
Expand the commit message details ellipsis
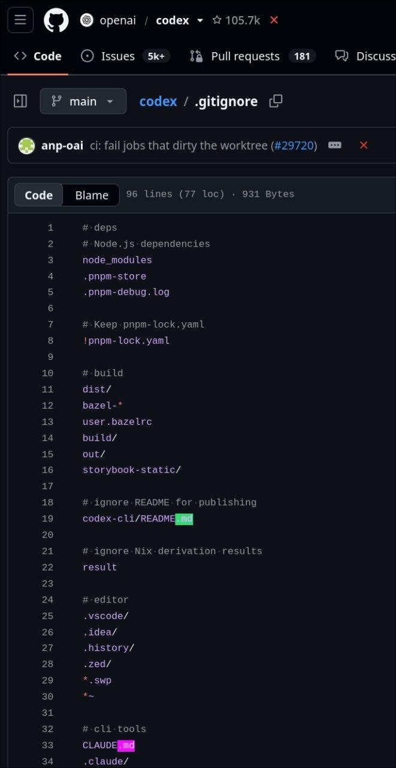[x=335, y=145]
